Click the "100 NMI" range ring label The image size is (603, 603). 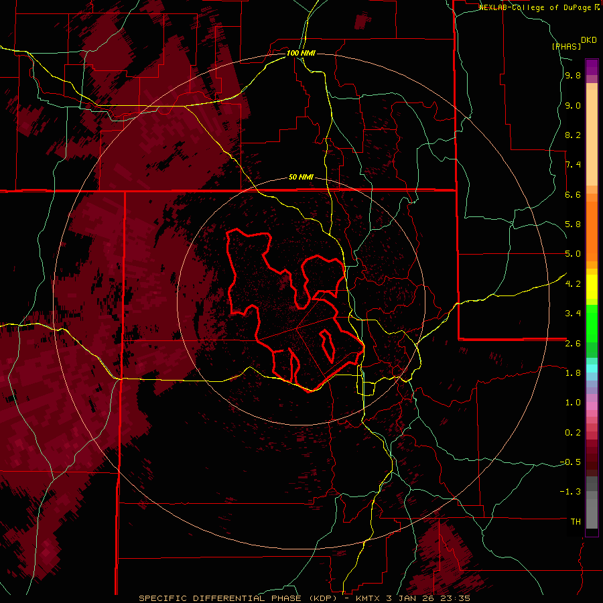click(x=301, y=53)
